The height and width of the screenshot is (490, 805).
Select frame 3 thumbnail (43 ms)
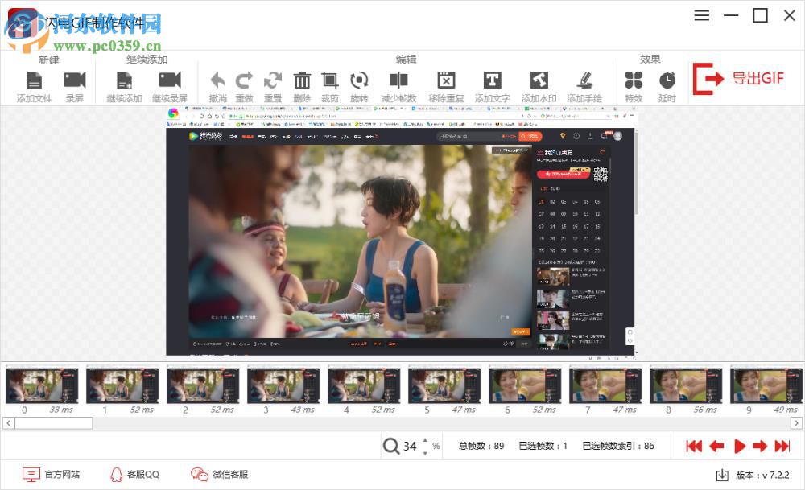283,385
